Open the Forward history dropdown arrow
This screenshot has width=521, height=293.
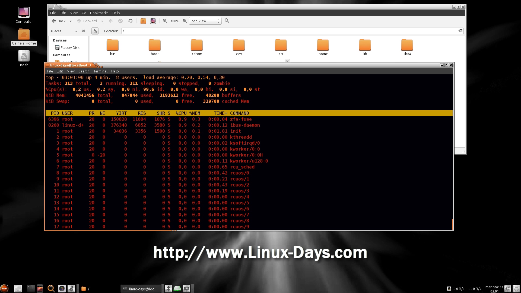102,21
